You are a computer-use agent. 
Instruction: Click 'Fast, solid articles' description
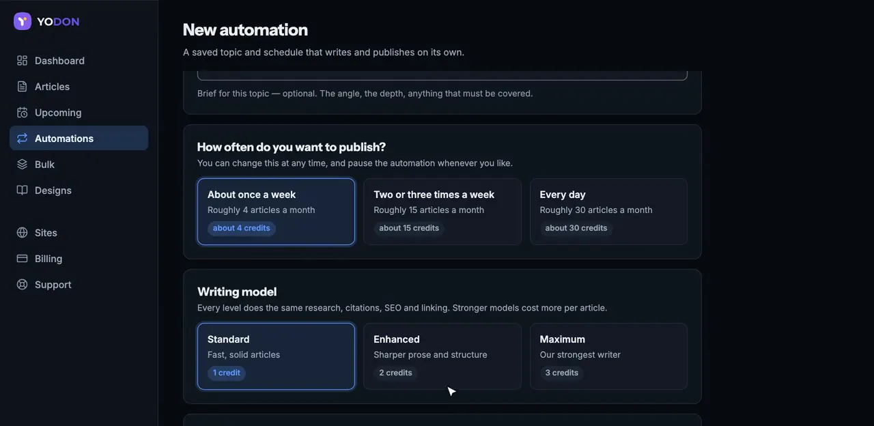click(x=244, y=355)
